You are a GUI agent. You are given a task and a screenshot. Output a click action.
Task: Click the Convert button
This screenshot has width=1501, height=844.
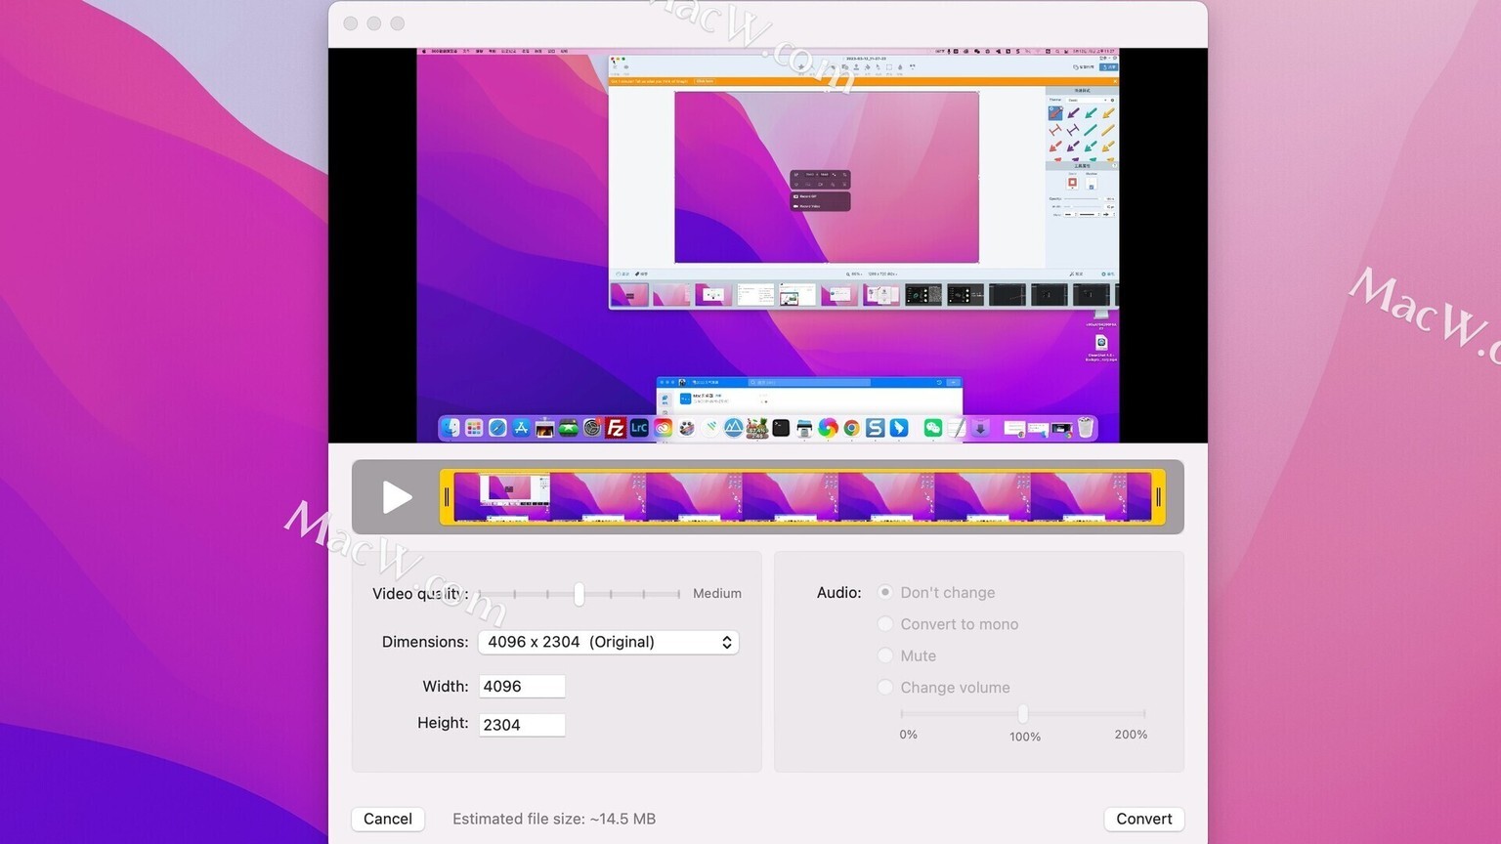[1144, 819]
